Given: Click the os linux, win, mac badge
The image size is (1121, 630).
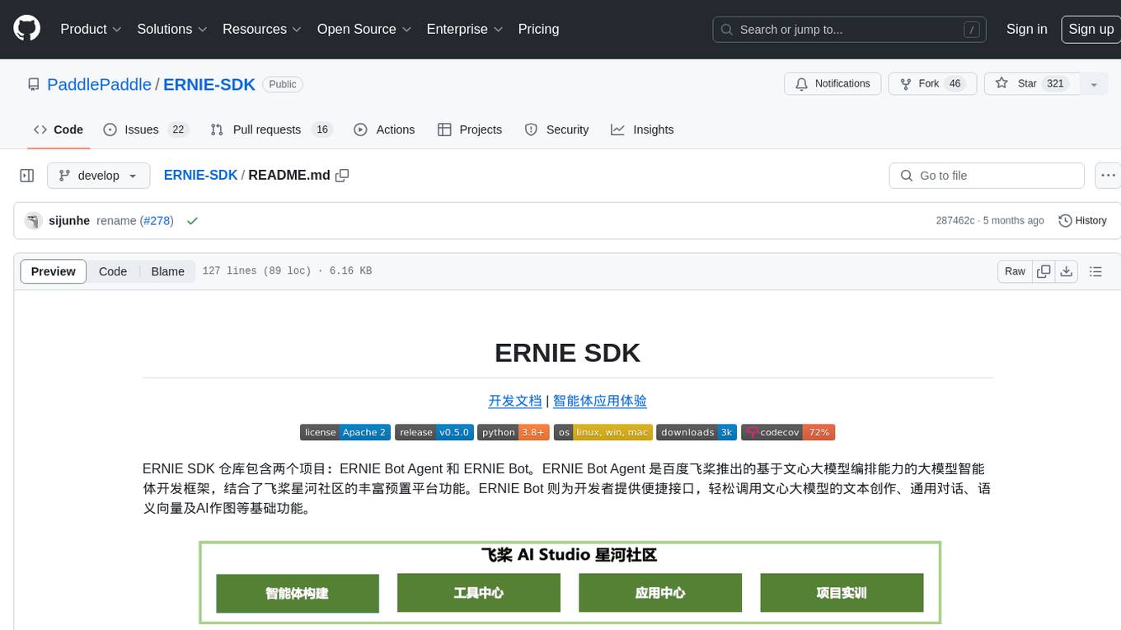Looking at the screenshot, I should [603, 432].
